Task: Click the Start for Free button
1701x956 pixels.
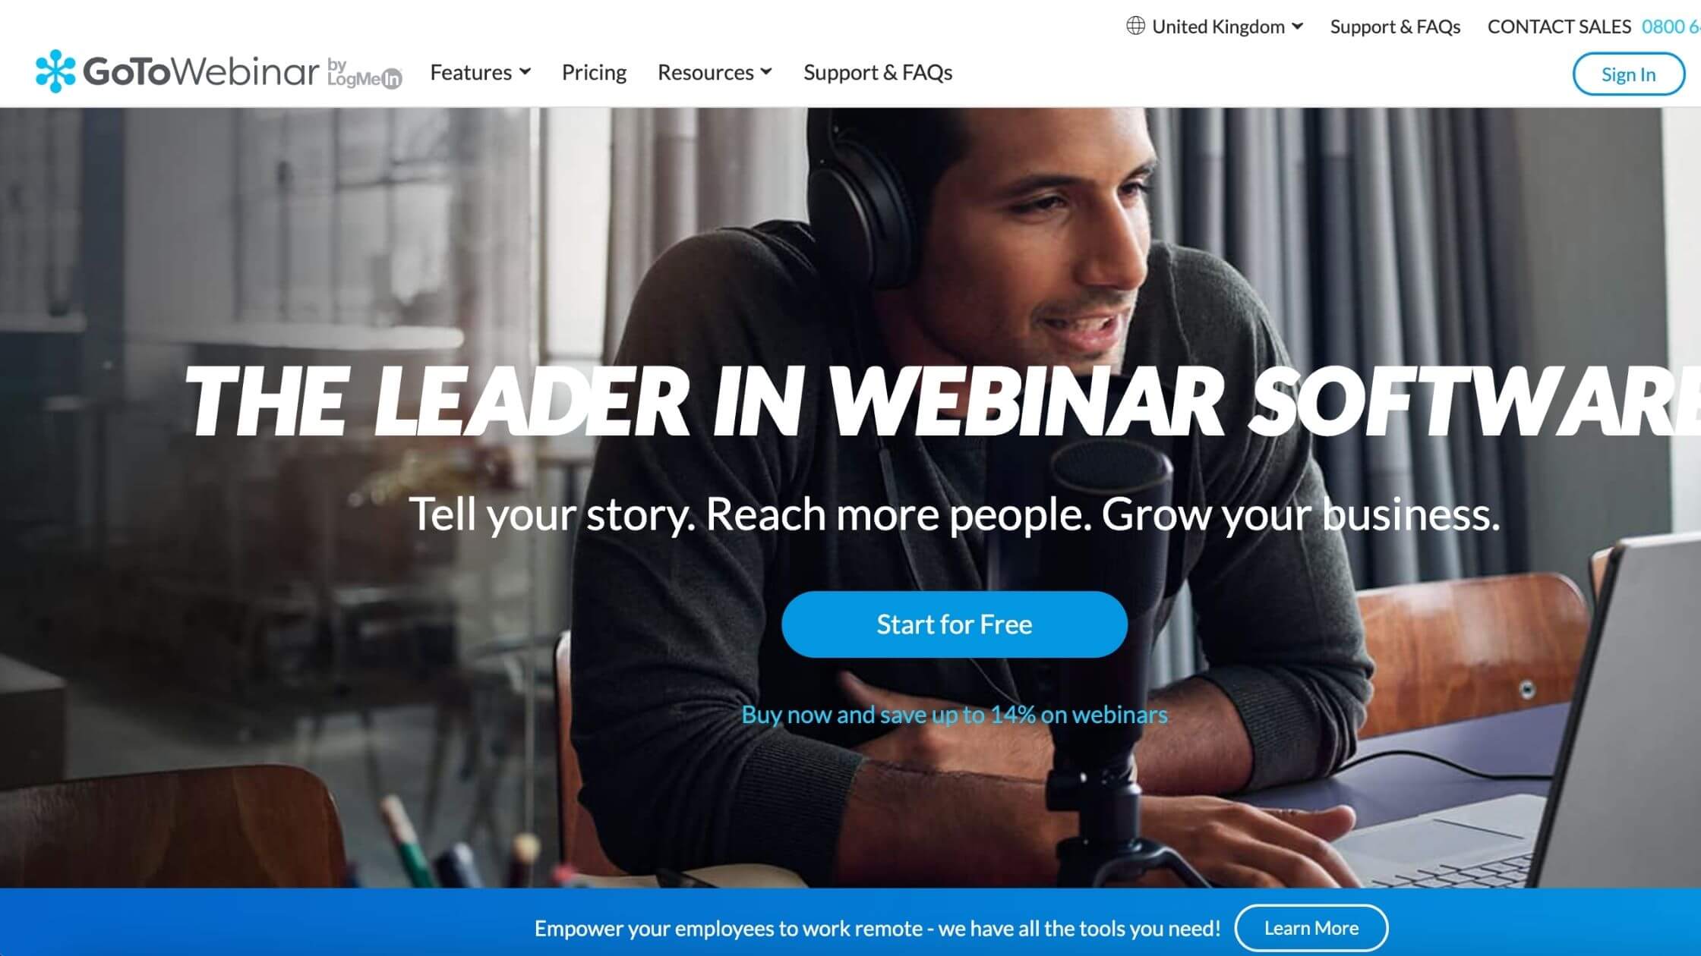Action: (954, 624)
